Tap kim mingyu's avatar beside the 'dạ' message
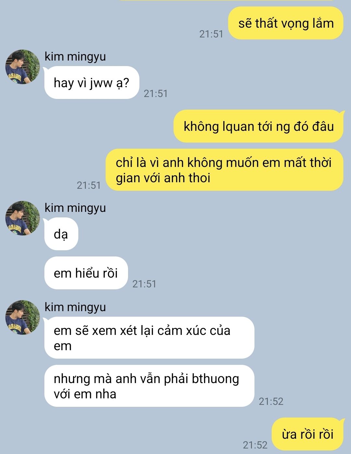 22,218
